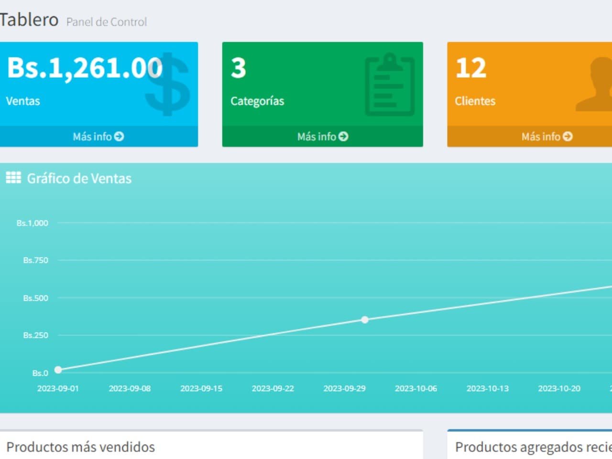Viewport: 612px width, 459px height.
Task: Open Más info link under Categorías
Action: tap(323, 136)
